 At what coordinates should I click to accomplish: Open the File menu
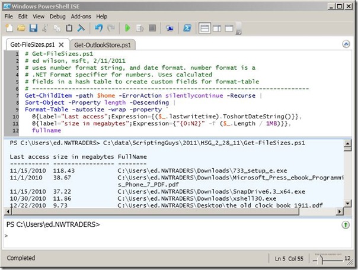click(x=9, y=17)
